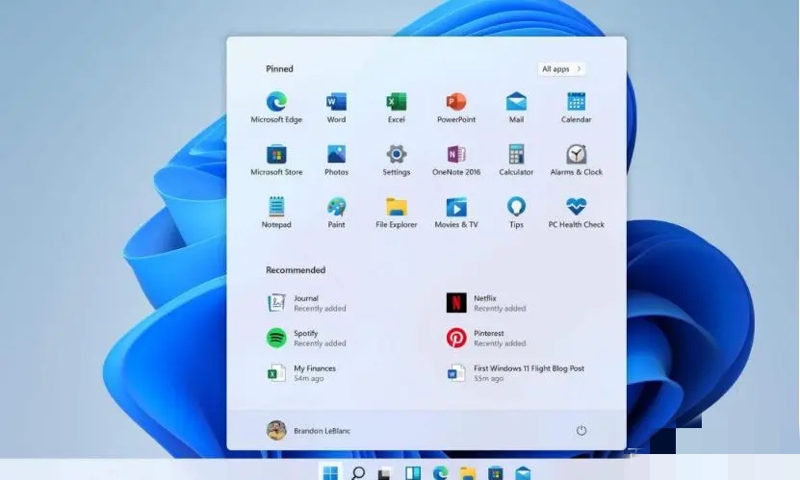800x480 pixels.
Task: Open the Calendar pinned app
Action: click(576, 108)
